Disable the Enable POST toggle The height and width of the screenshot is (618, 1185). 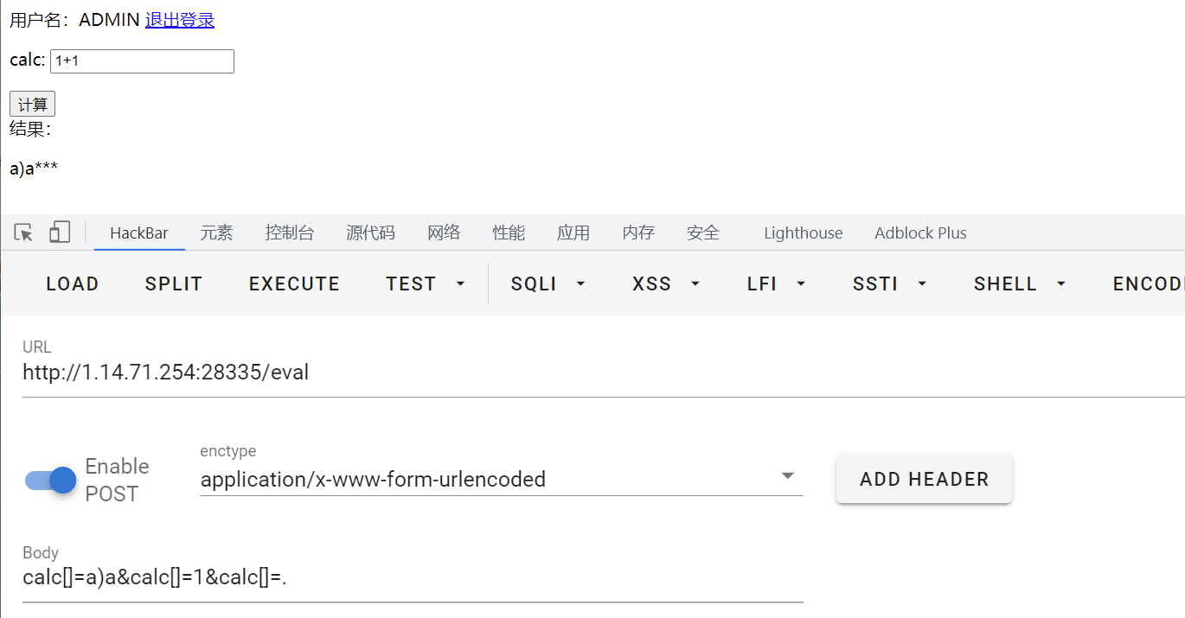(49, 480)
